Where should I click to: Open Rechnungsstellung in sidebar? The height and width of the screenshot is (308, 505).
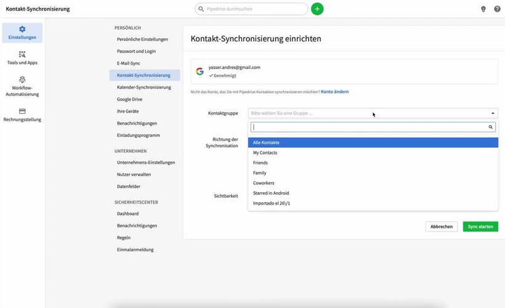[22, 115]
